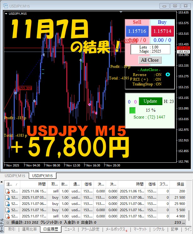193x234 pixels.
Task: Open the 記事 tab
Action: coord(175,229)
